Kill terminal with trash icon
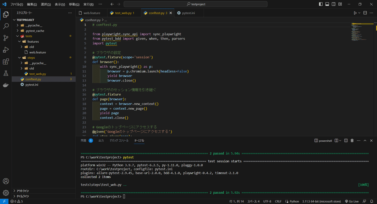The image size is (377, 204). click(x=352, y=140)
